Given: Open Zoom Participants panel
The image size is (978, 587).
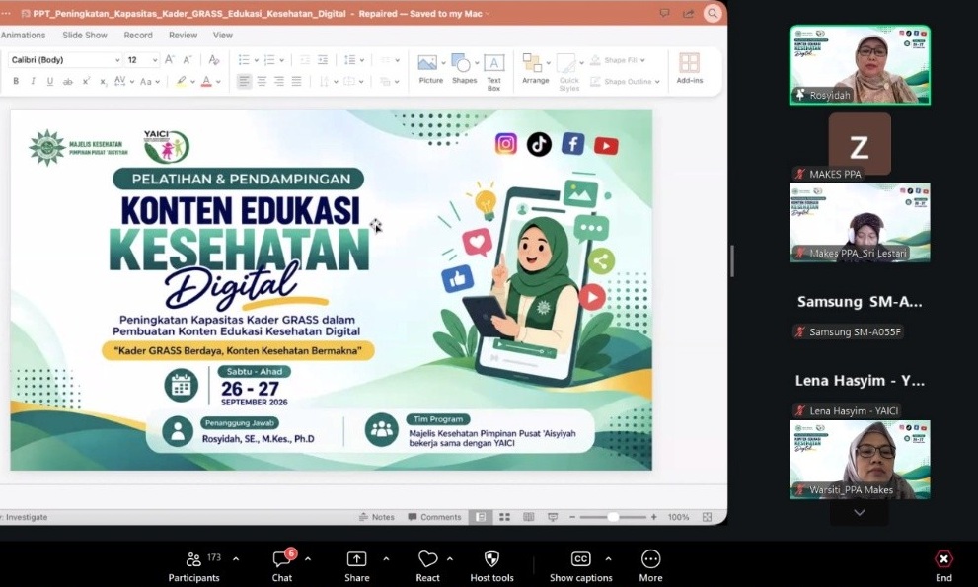Looking at the screenshot, I should tap(194, 566).
